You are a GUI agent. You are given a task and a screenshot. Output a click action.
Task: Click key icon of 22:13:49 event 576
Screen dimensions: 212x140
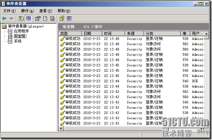62,60
